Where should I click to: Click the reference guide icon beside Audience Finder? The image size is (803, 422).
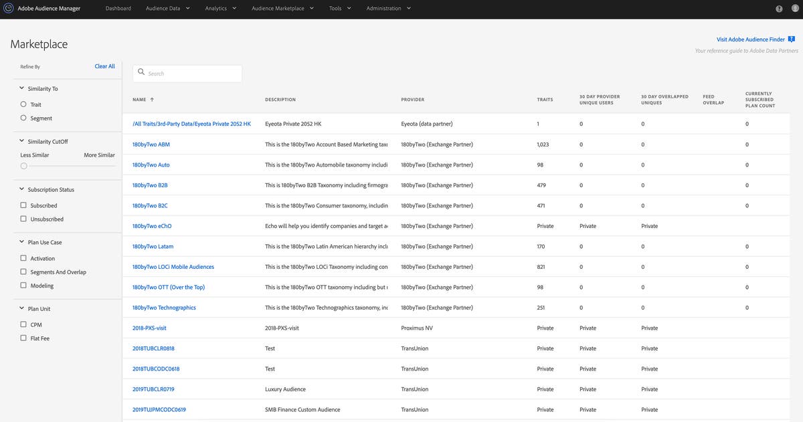[791, 39]
